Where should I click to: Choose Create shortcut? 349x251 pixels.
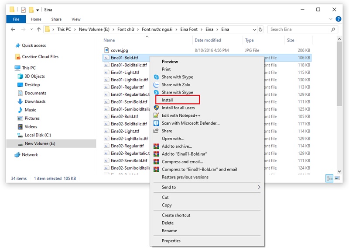176,215
